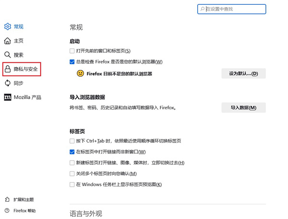Click the Extensions and Themes puzzle icon
This screenshot has height=219, width=288.
coord(7,199)
